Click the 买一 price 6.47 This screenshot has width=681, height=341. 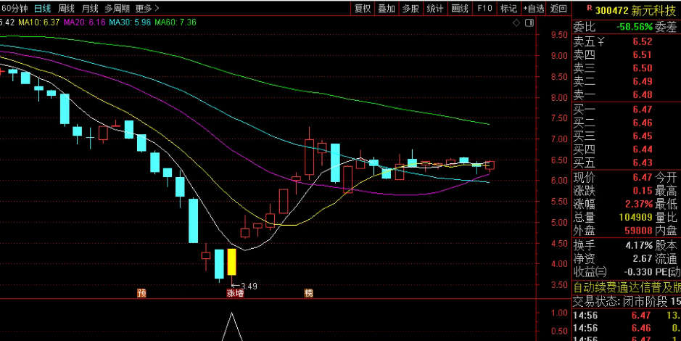pyautogui.click(x=643, y=110)
